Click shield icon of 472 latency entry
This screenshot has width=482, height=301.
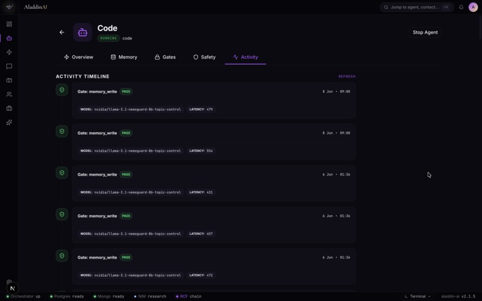(x=62, y=256)
